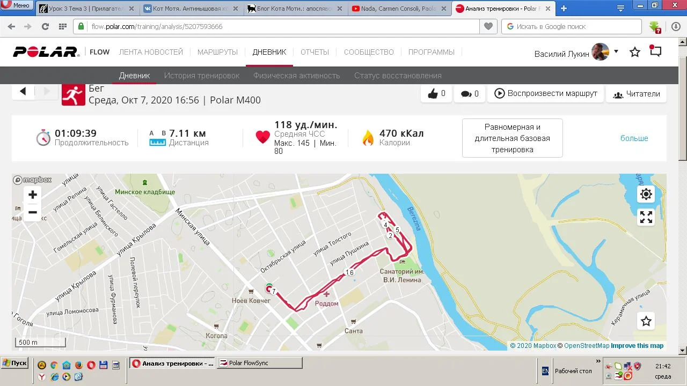Expand more stats via больше link

pos(634,138)
